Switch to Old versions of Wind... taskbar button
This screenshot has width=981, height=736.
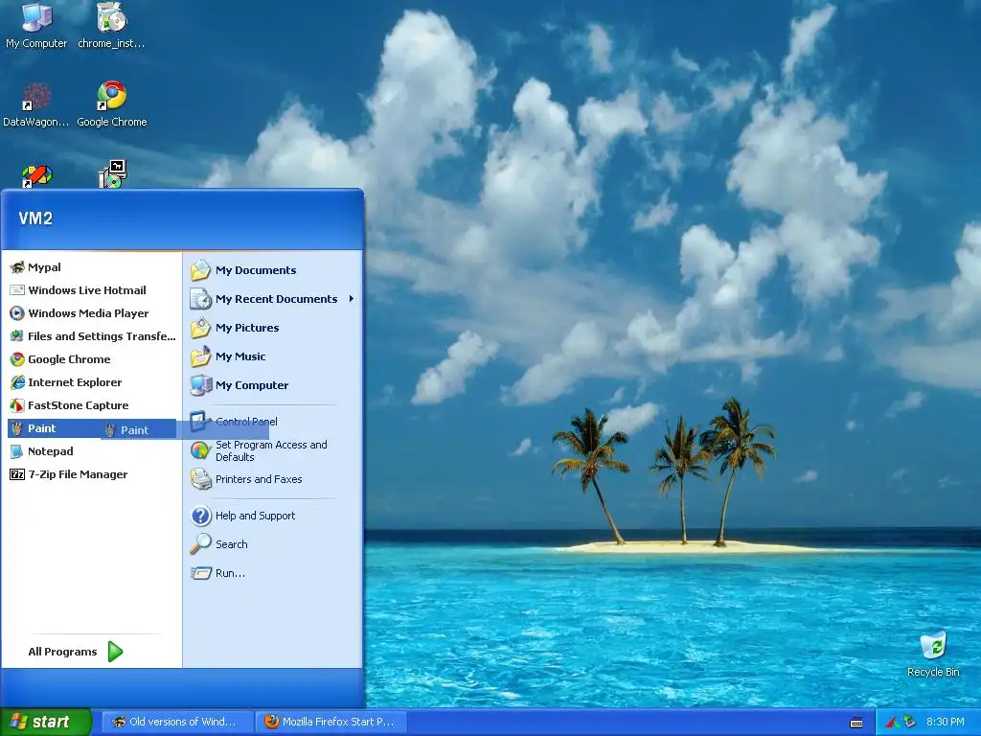coord(177,723)
